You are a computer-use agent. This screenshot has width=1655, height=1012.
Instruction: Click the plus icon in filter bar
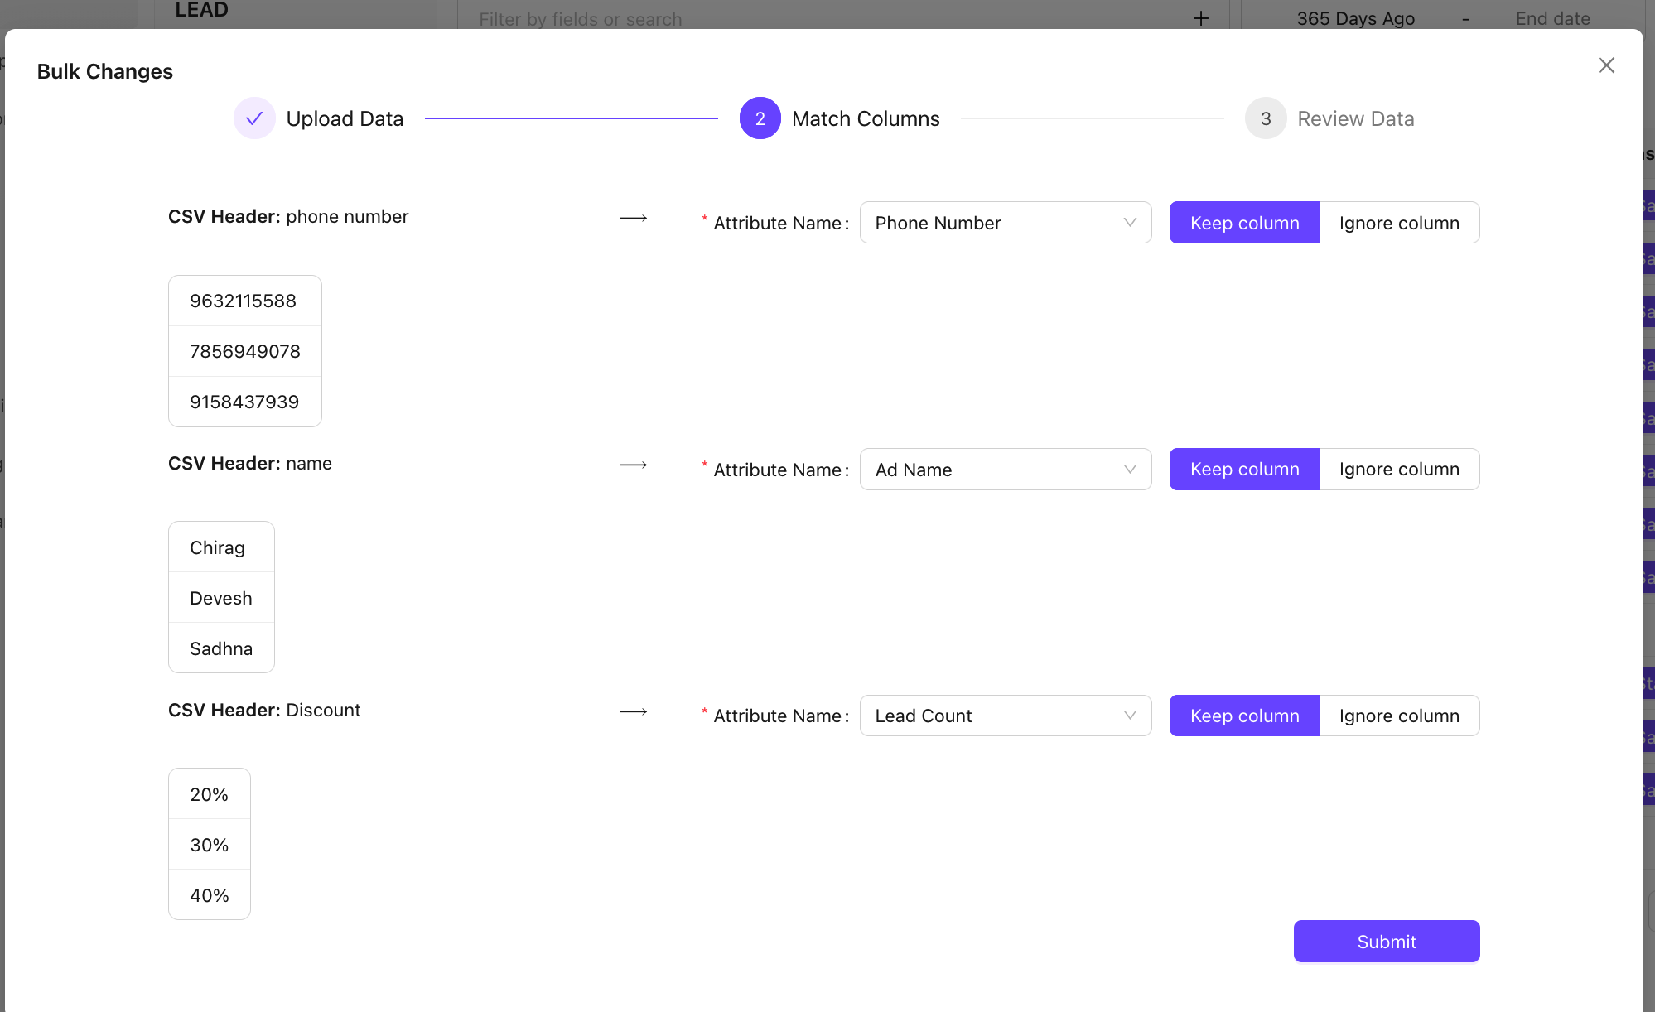pos(1200,18)
